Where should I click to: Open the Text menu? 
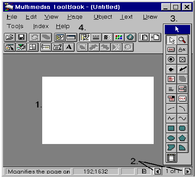126,17
